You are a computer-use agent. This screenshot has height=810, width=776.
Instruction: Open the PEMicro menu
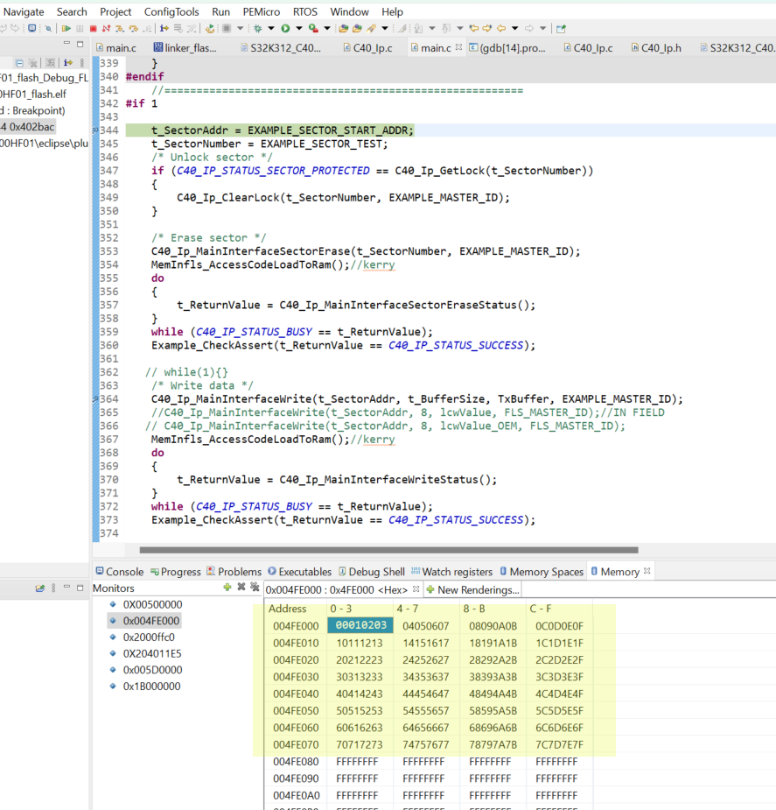(262, 11)
